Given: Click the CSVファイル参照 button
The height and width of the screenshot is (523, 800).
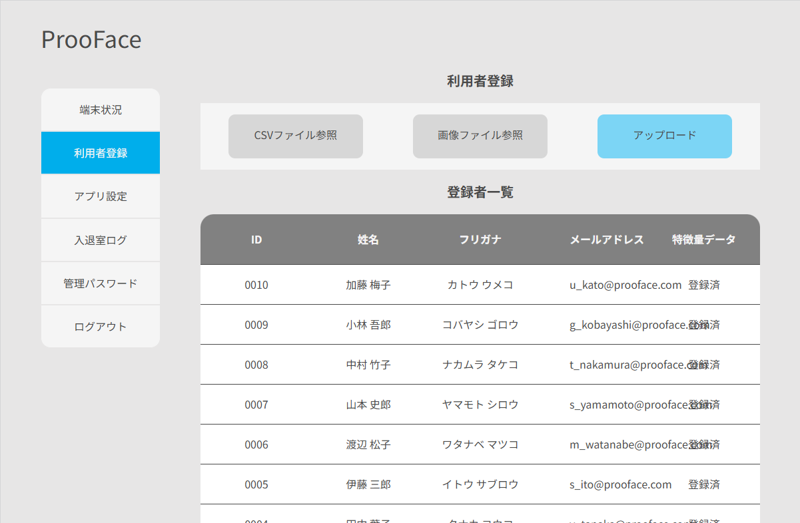Looking at the screenshot, I should pos(296,136).
